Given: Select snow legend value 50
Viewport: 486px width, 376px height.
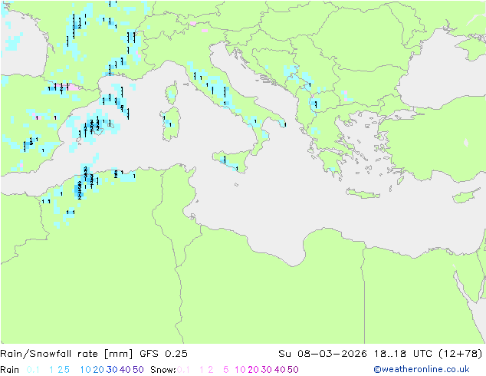Looking at the screenshot, I should pyautogui.click(x=293, y=370).
